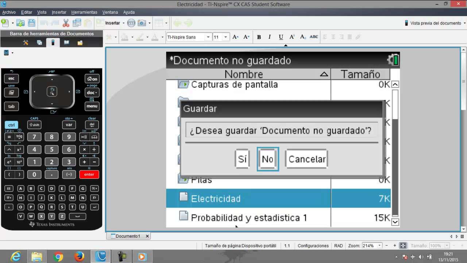Click the zoom in plus button
The image size is (467, 263).
[x=395, y=246]
